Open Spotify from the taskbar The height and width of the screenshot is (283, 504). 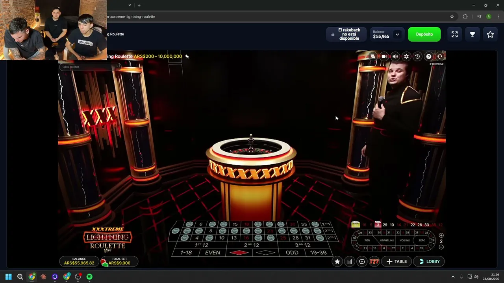click(89, 277)
